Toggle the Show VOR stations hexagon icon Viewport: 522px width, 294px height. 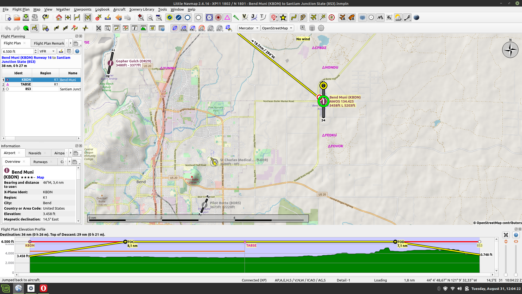[x=209, y=18]
